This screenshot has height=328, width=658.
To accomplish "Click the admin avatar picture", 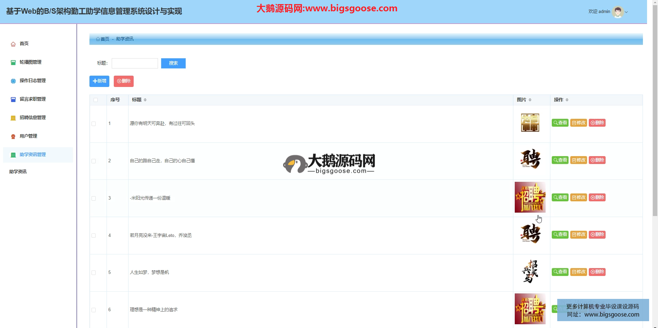I will (x=618, y=12).
